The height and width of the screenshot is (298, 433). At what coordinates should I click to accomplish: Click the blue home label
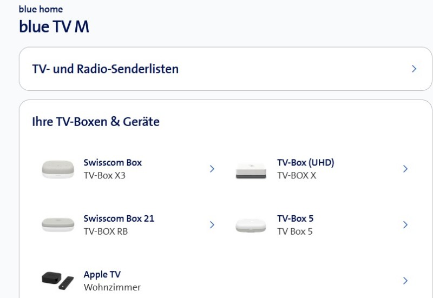[x=41, y=9]
